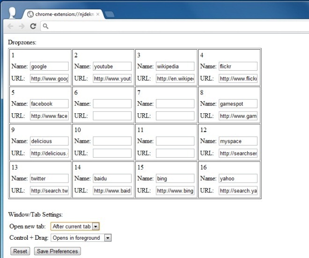Edit dropzone 14 Name field 'baidu'
The height and width of the screenshot is (258, 309).
(112, 178)
